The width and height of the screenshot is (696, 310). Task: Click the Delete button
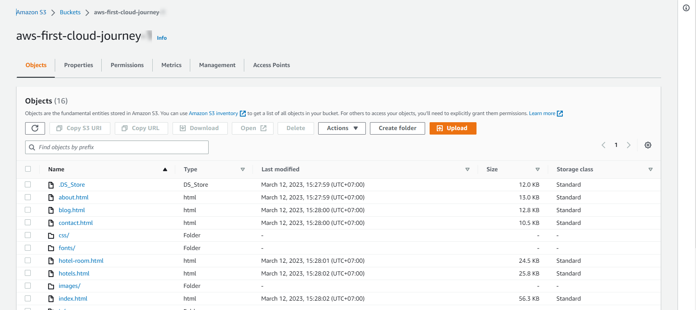pos(296,128)
